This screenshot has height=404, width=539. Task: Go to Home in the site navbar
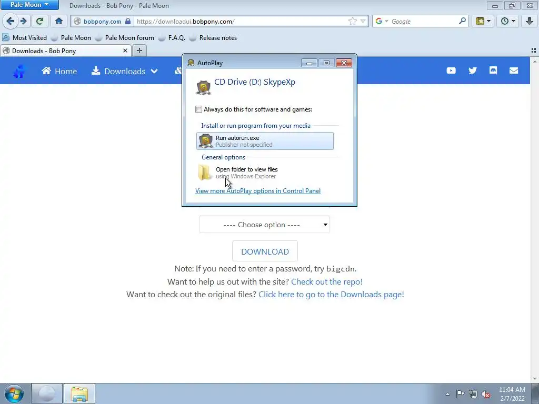[x=59, y=71]
